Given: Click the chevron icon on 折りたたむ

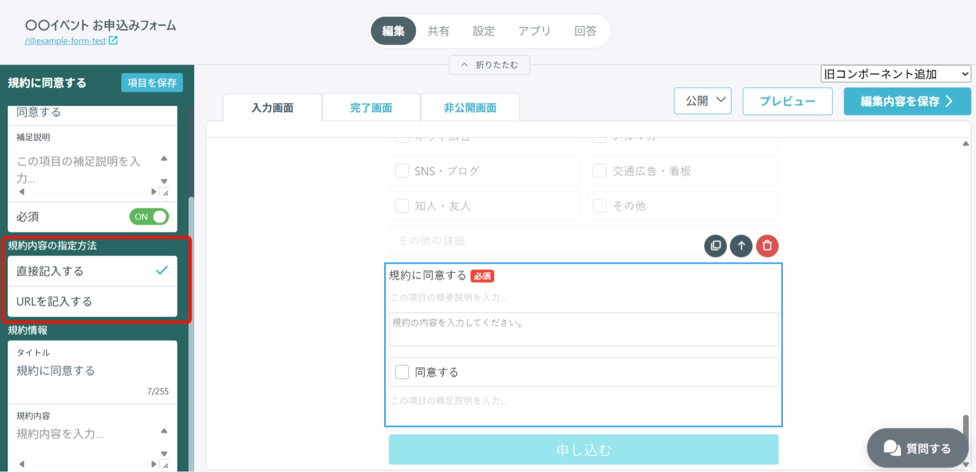Looking at the screenshot, I should pyautogui.click(x=464, y=65).
